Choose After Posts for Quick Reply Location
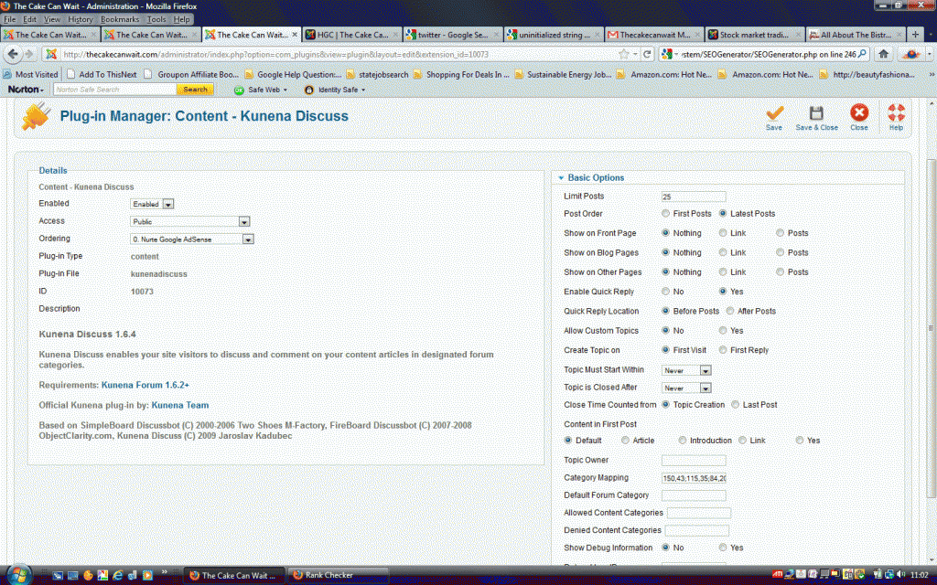Image resolution: width=937 pixels, height=585 pixels. (x=729, y=312)
